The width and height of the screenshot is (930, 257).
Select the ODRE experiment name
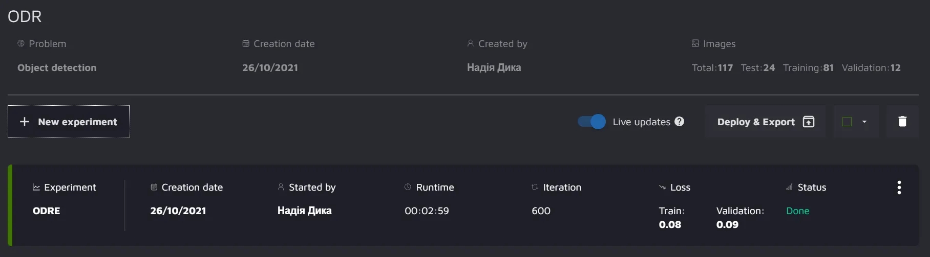pos(46,211)
